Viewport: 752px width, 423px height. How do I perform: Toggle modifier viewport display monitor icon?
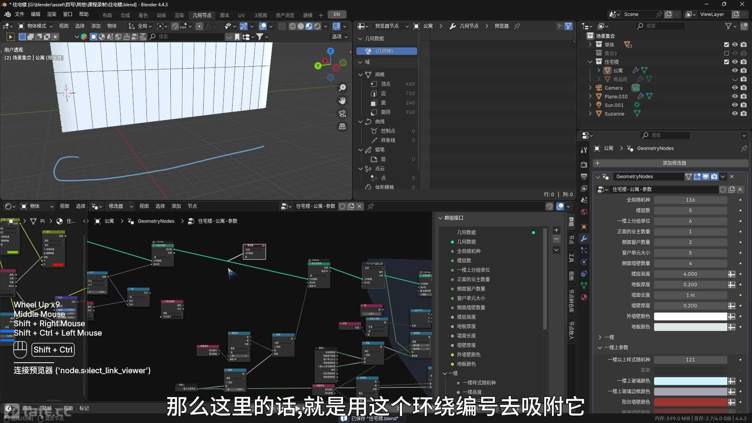coord(706,177)
